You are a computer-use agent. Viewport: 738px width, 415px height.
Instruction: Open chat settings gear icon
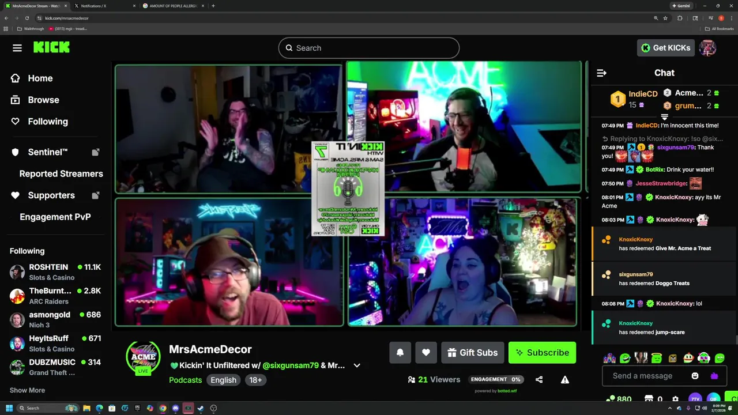(676, 398)
